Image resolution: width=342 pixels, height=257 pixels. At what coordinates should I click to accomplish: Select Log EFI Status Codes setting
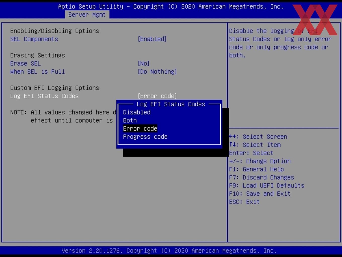[x=45, y=96]
